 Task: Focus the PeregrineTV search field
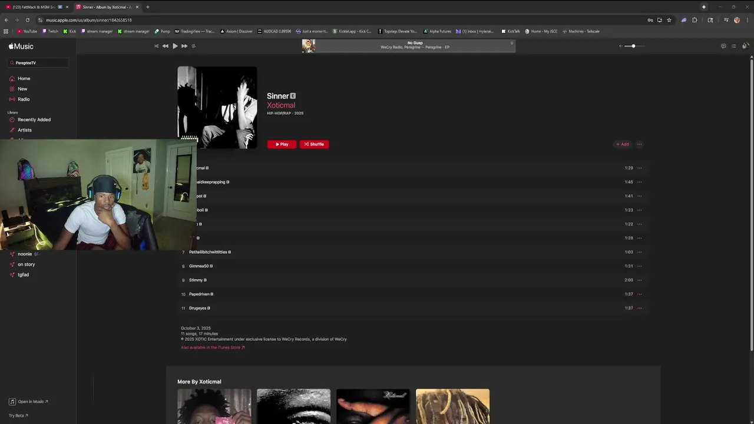(38, 62)
